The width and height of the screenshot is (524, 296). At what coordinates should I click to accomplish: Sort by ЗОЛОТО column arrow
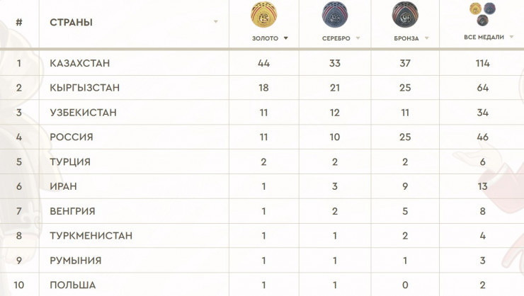tap(286, 38)
